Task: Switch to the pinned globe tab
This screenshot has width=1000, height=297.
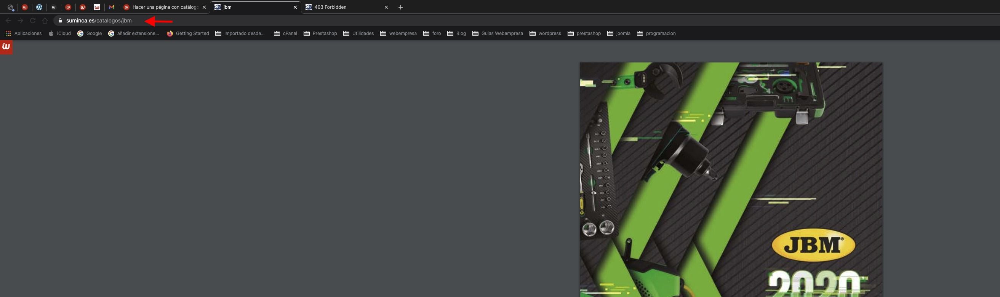Action: 11,7
